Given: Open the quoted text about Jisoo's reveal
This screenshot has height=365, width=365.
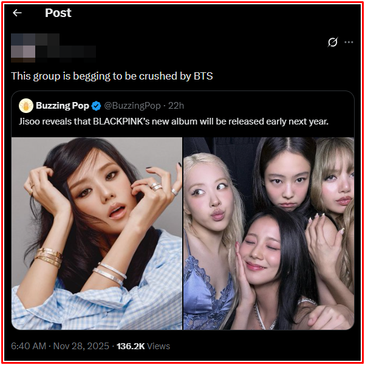Looking at the screenshot, I should pyautogui.click(x=174, y=121).
